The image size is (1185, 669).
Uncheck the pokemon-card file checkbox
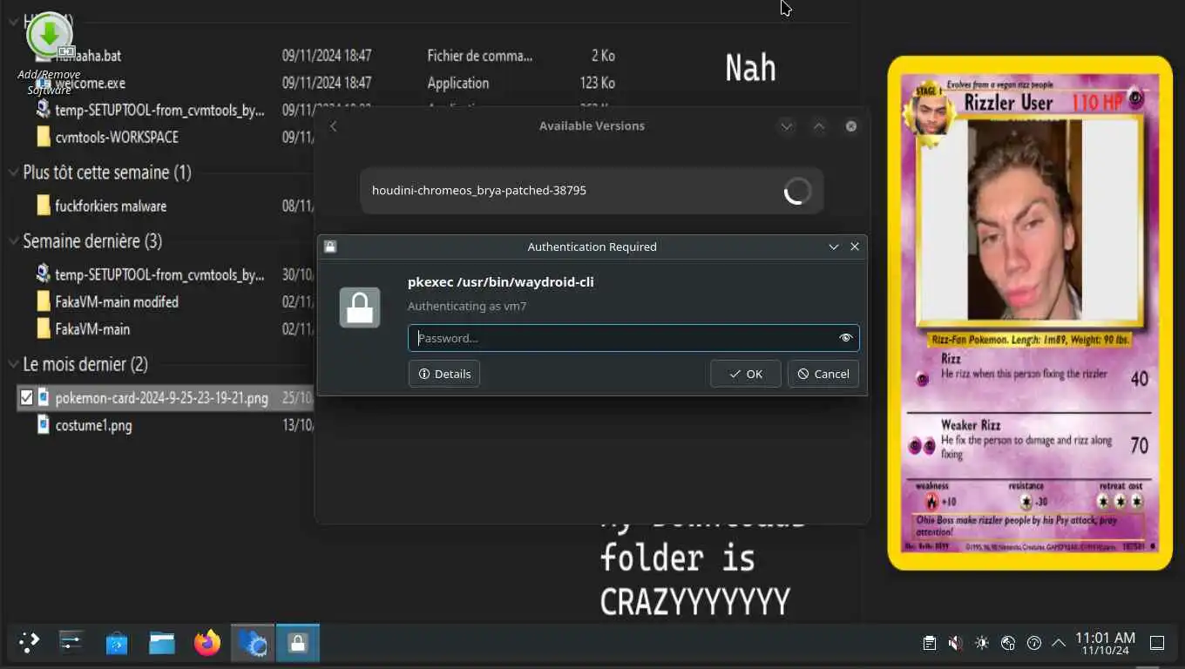pyautogui.click(x=26, y=398)
